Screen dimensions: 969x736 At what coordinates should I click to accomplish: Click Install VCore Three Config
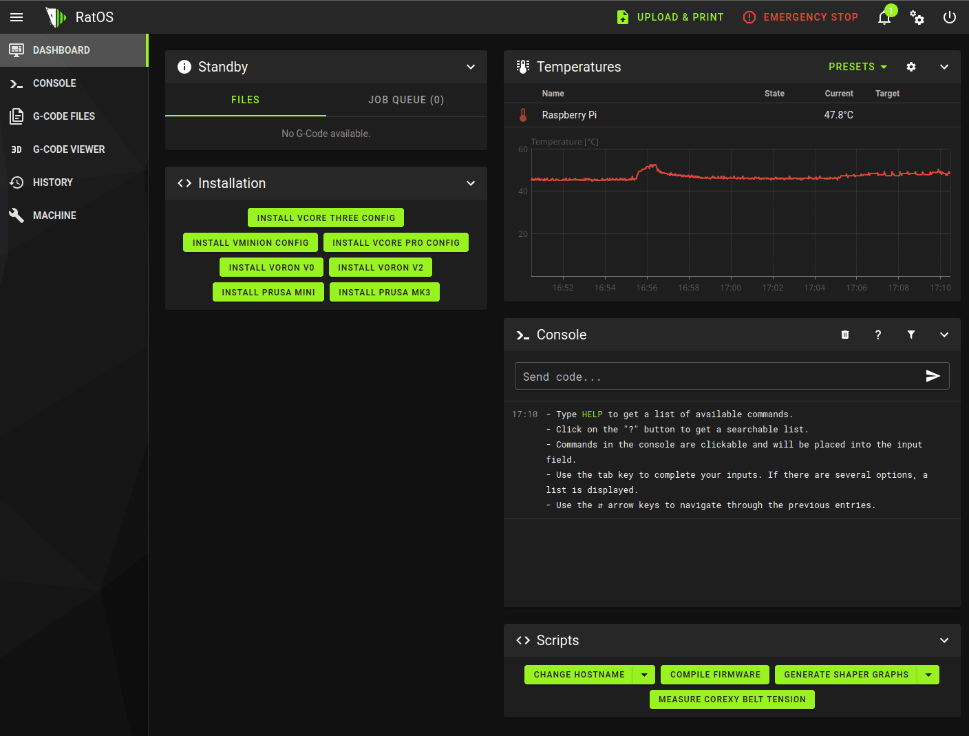click(326, 218)
